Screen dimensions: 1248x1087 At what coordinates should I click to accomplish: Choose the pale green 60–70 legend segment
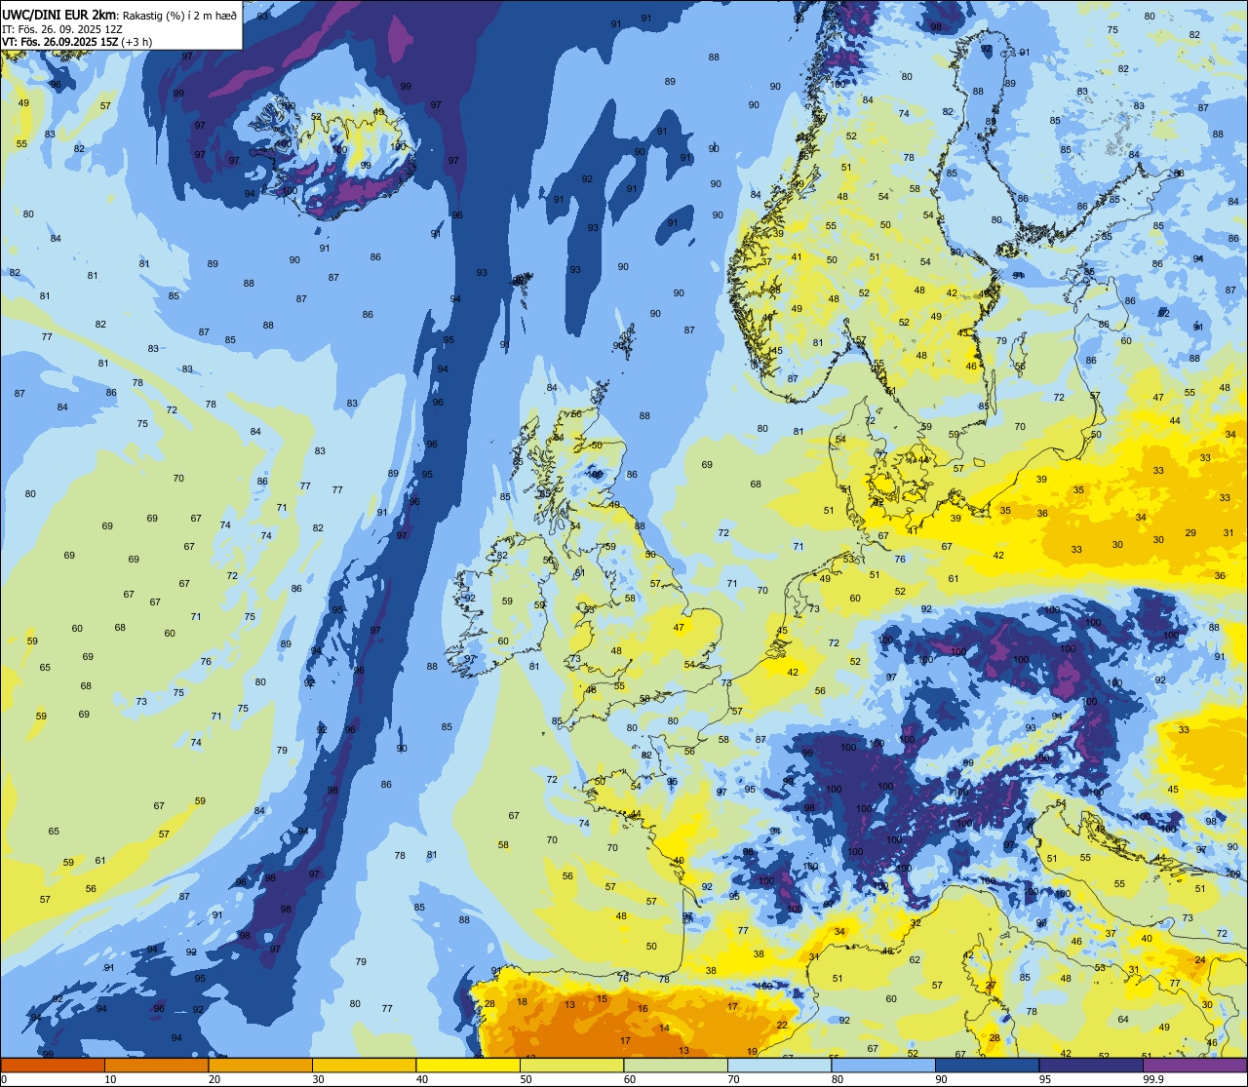point(676,1065)
